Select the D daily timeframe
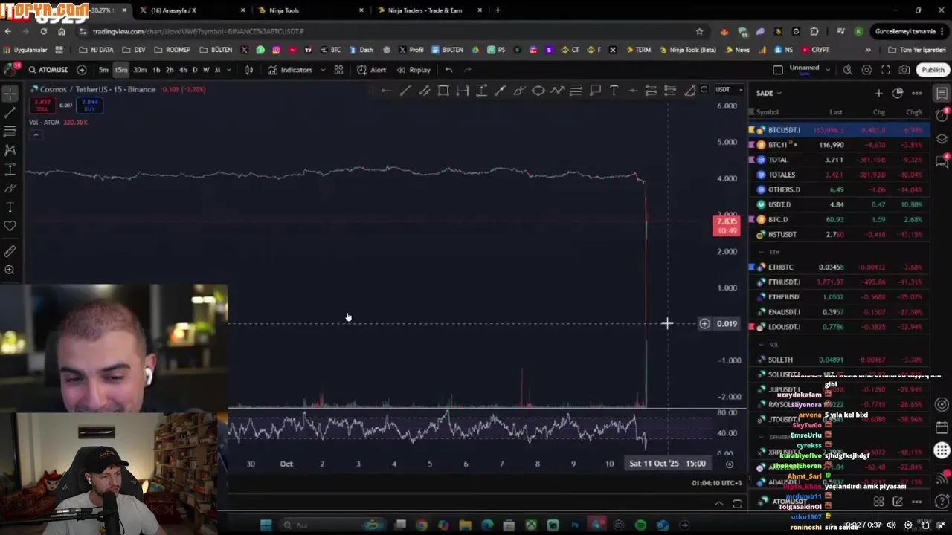Image resolution: width=952 pixels, height=535 pixels. pos(195,70)
